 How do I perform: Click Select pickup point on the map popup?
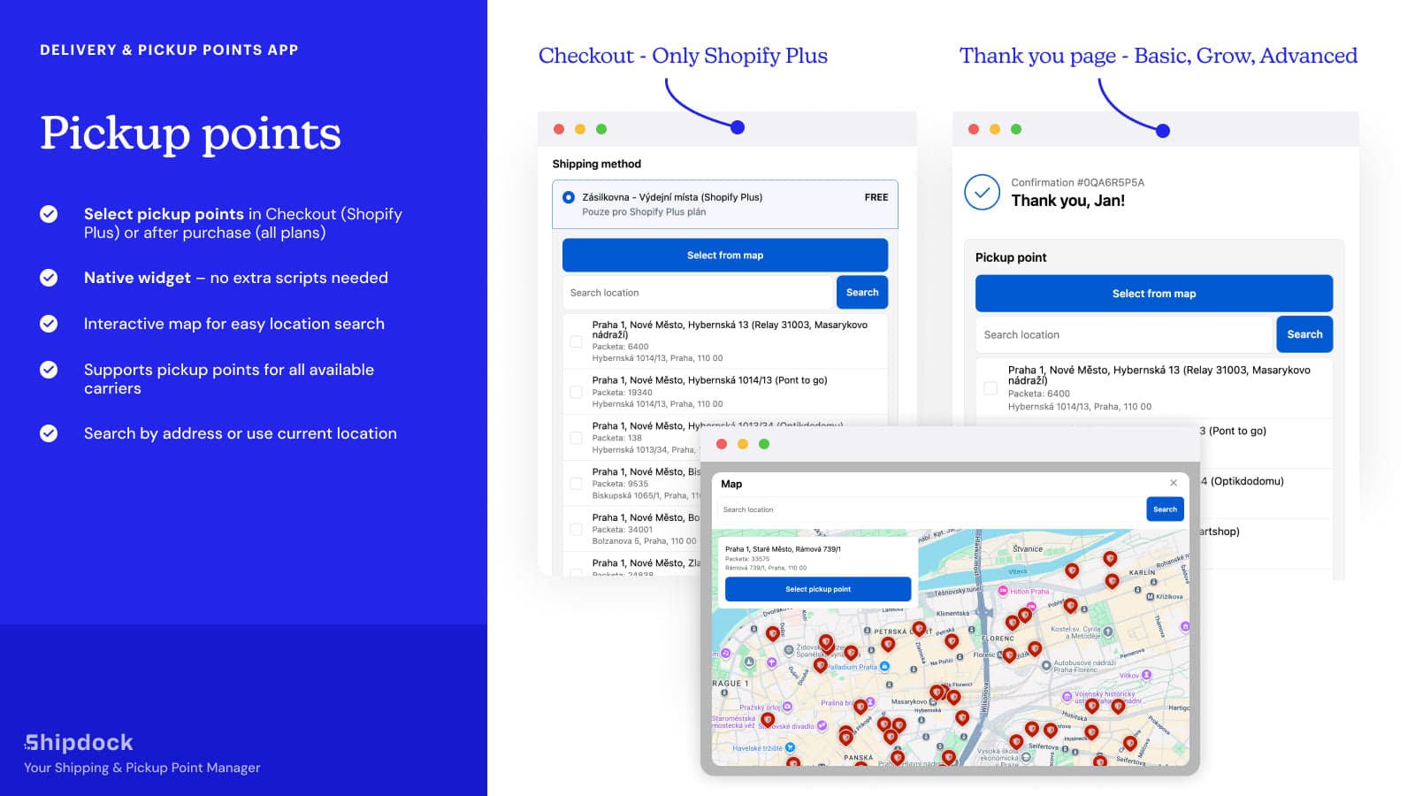click(x=817, y=588)
